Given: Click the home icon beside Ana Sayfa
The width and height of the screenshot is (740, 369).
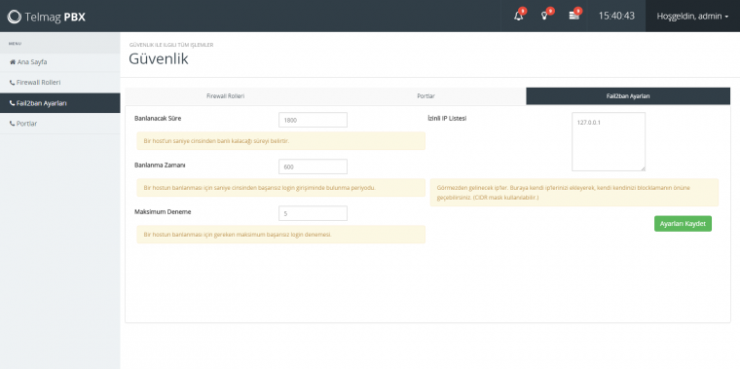Looking at the screenshot, I should coord(13,61).
